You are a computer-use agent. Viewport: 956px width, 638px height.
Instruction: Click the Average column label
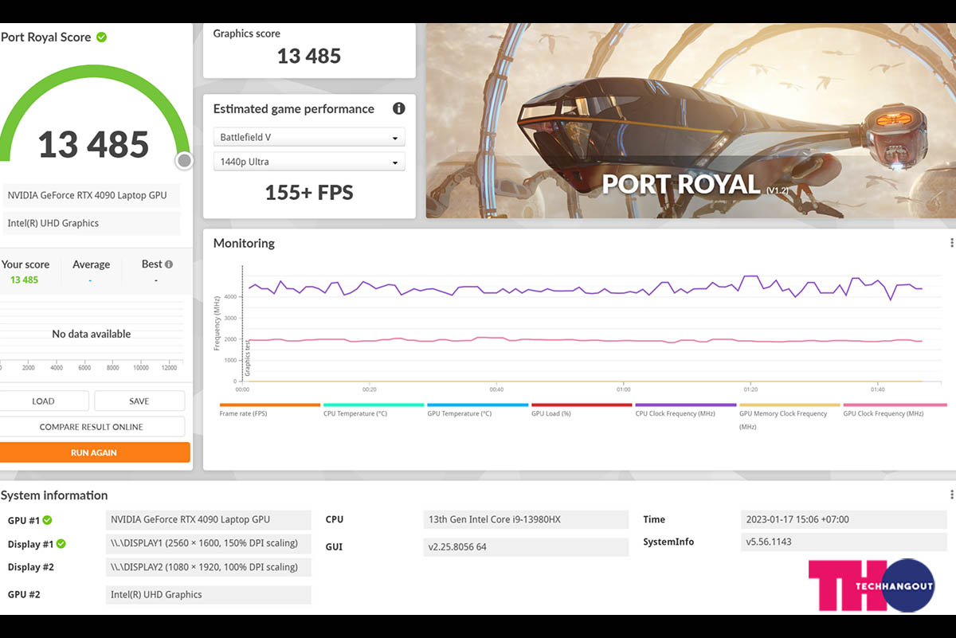91,264
